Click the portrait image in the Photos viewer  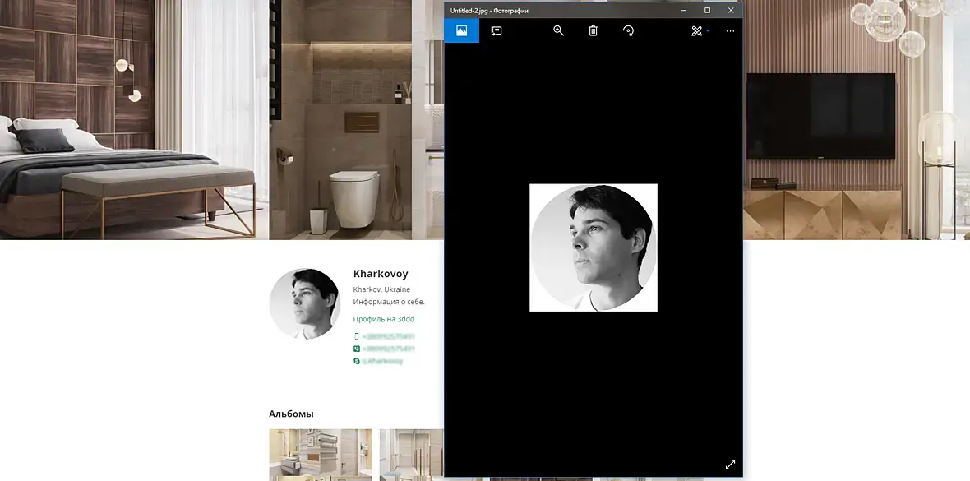pyautogui.click(x=594, y=247)
